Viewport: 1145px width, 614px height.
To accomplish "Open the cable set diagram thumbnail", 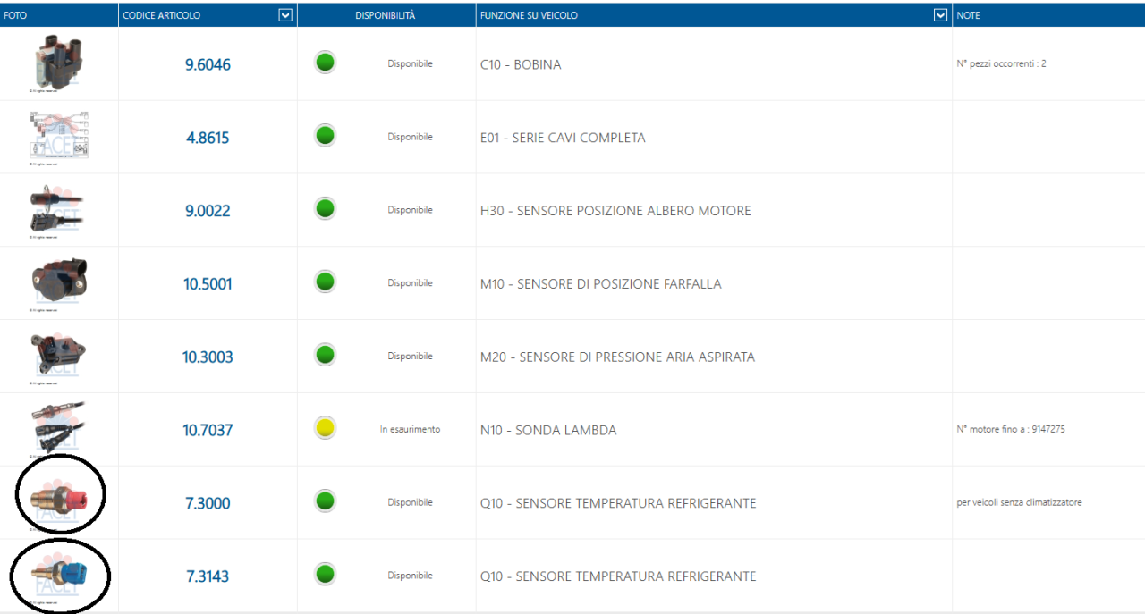I will pos(58,136).
